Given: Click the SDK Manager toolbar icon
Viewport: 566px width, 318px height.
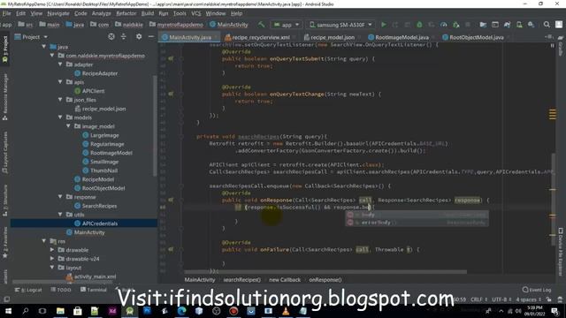Looking at the screenshot, I should [531, 25].
